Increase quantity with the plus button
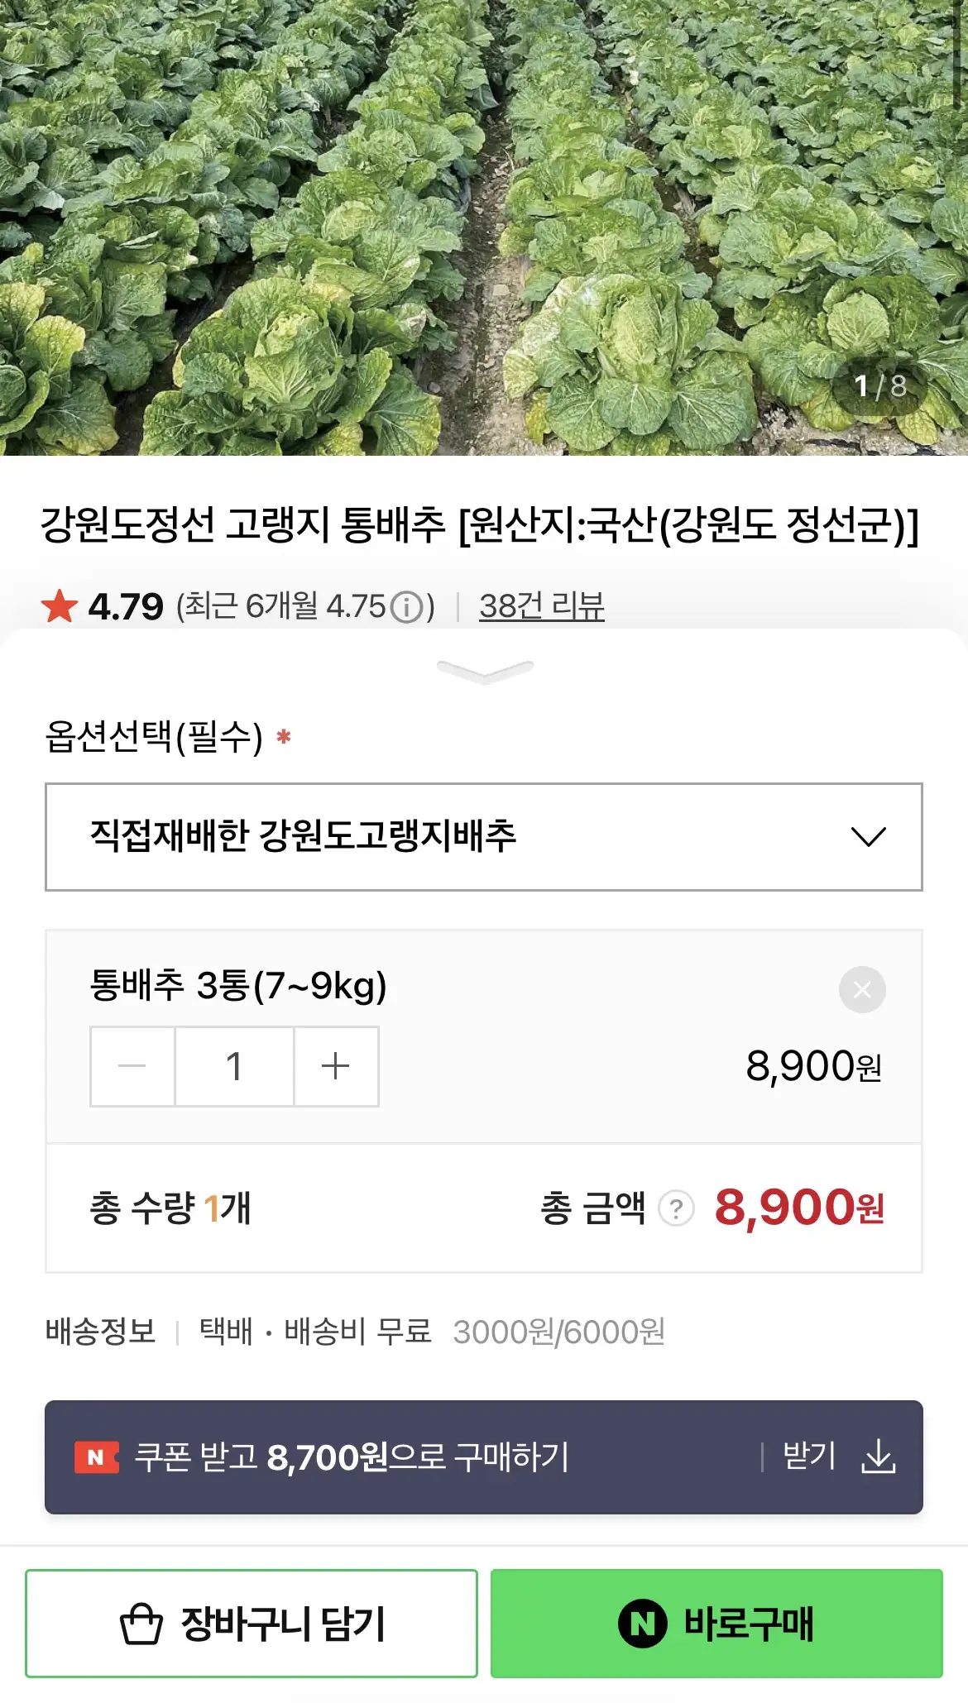968x1703 pixels. tap(335, 1066)
